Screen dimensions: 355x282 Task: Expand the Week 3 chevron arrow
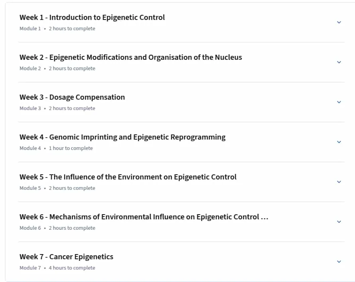click(x=339, y=102)
